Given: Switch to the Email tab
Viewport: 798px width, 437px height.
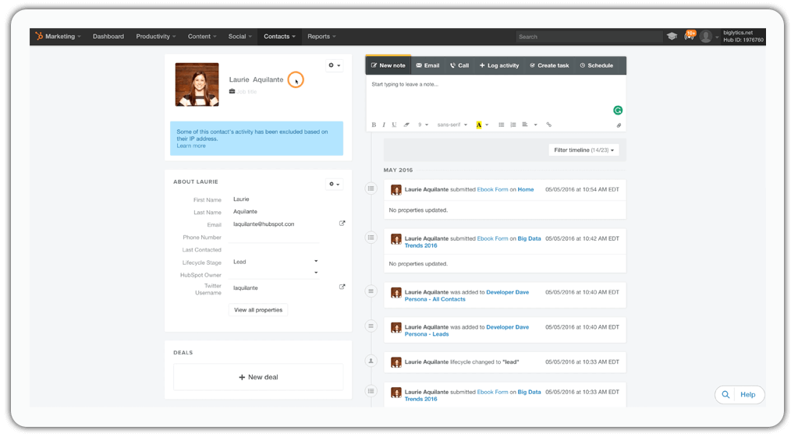Looking at the screenshot, I should [427, 65].
